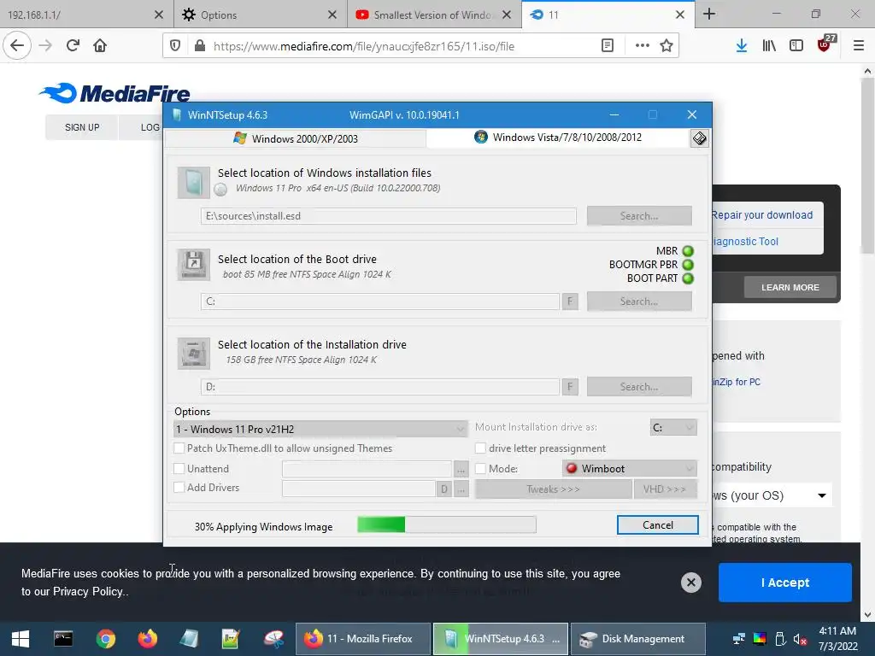Click the Boot drive F format button
Image resolution: width=875 pixels, height=656 pixels.
pos(570,302)
